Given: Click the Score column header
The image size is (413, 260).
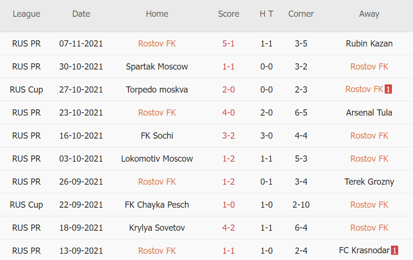Looking at the screenshot, I should point(229,14).
